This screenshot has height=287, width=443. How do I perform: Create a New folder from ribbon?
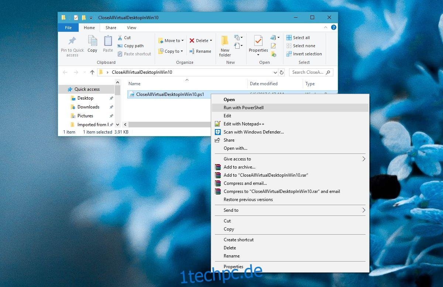225,46
